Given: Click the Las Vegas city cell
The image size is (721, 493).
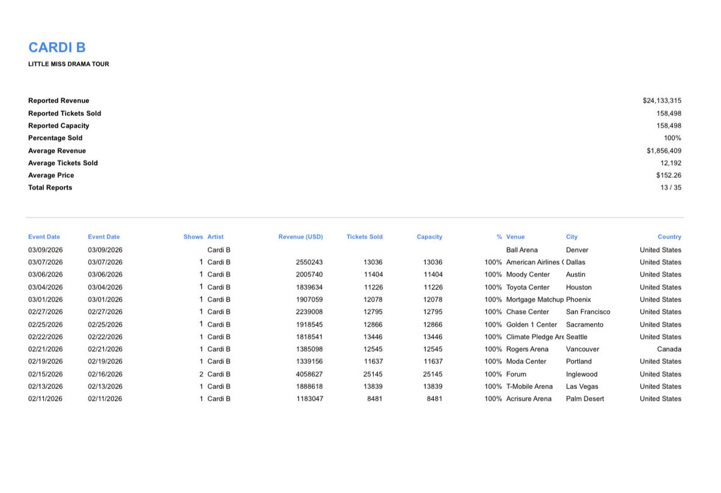Looking at the screenshot, I should (582, 386).
